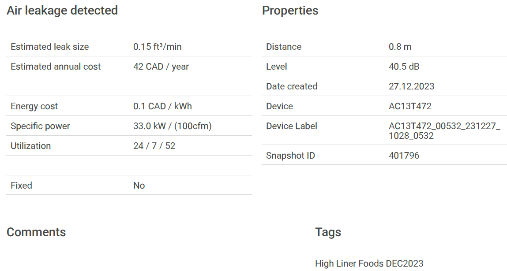The height and width of the screenshot is (271, 507).
Task: Select the Date created value 27.12.2023
Action: [x=411, y=86]
